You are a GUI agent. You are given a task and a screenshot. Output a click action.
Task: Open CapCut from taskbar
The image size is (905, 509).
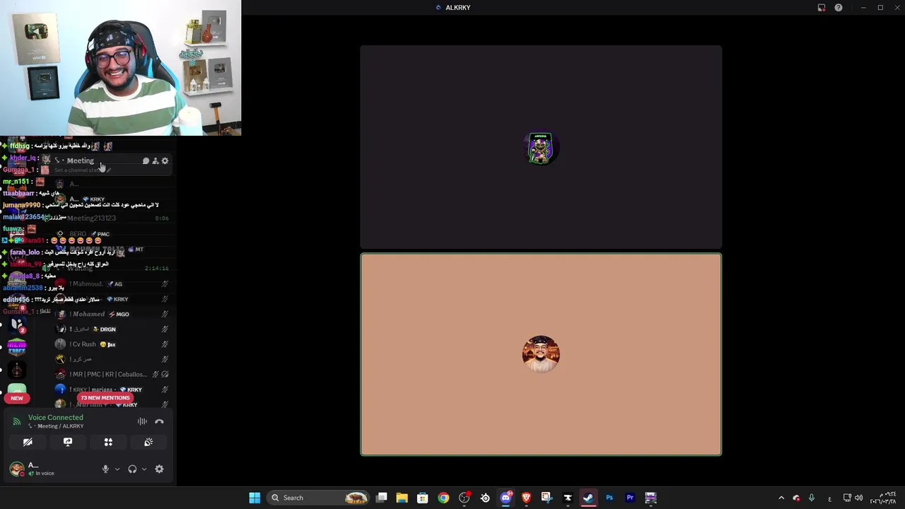pos(567,498)
